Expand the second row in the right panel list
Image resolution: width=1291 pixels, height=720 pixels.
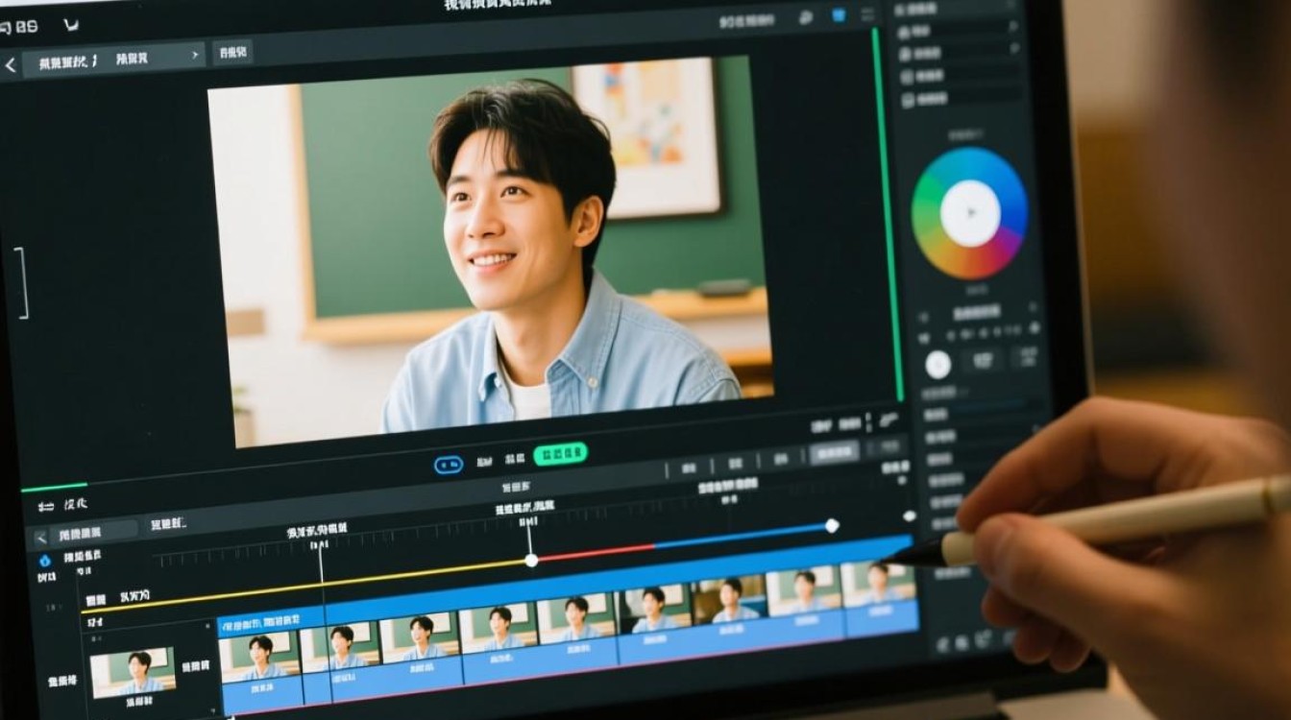1012,52
